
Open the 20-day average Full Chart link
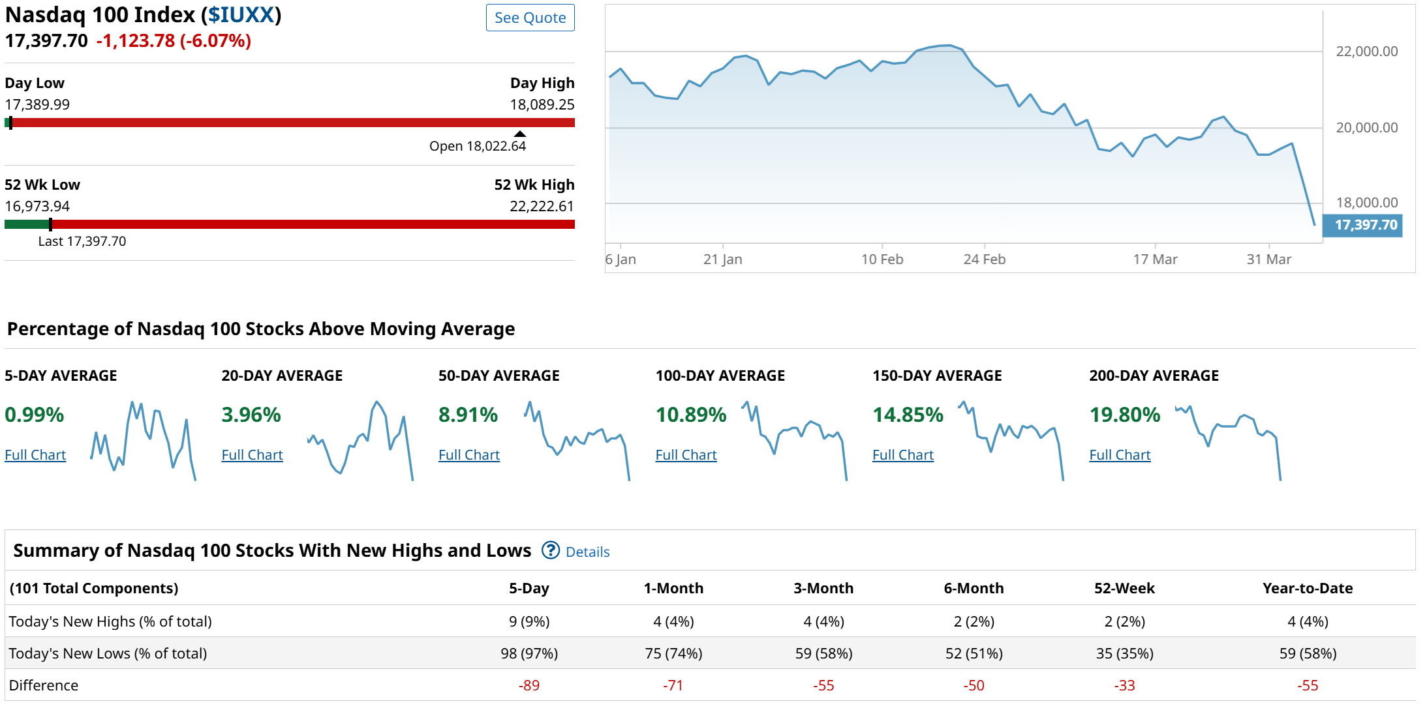(252, 454)
